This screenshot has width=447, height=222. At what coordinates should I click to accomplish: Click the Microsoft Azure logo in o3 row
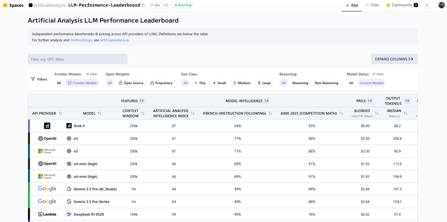[x=47, y=151]
